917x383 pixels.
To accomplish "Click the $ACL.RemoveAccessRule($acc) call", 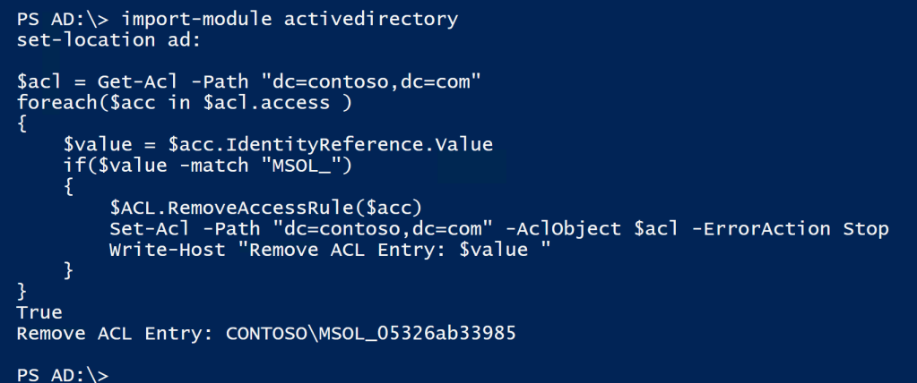I will click(265, 207).
